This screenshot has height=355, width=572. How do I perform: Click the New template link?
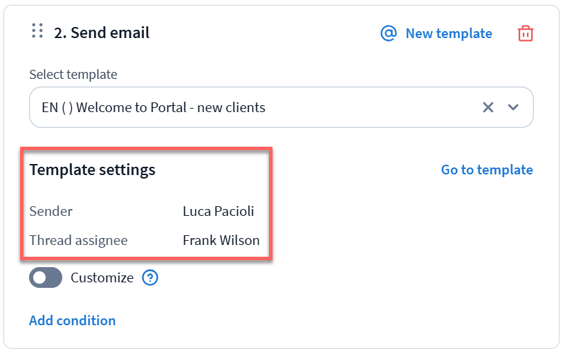click(448, 33)
